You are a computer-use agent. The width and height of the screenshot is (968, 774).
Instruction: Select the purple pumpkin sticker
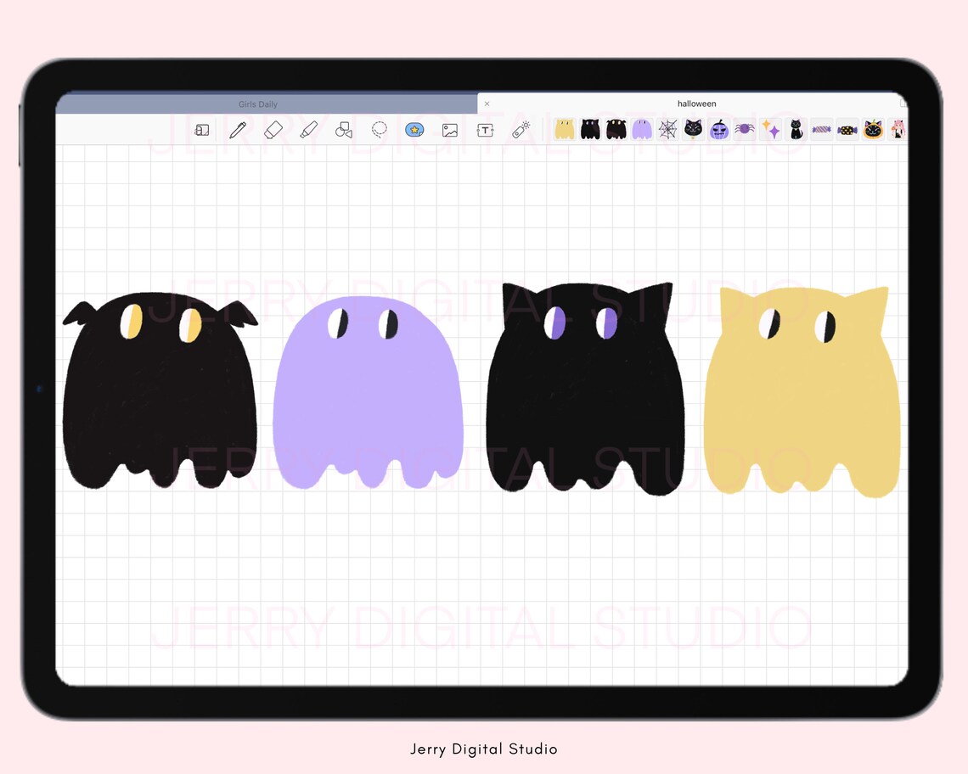[x=719, y=129]
